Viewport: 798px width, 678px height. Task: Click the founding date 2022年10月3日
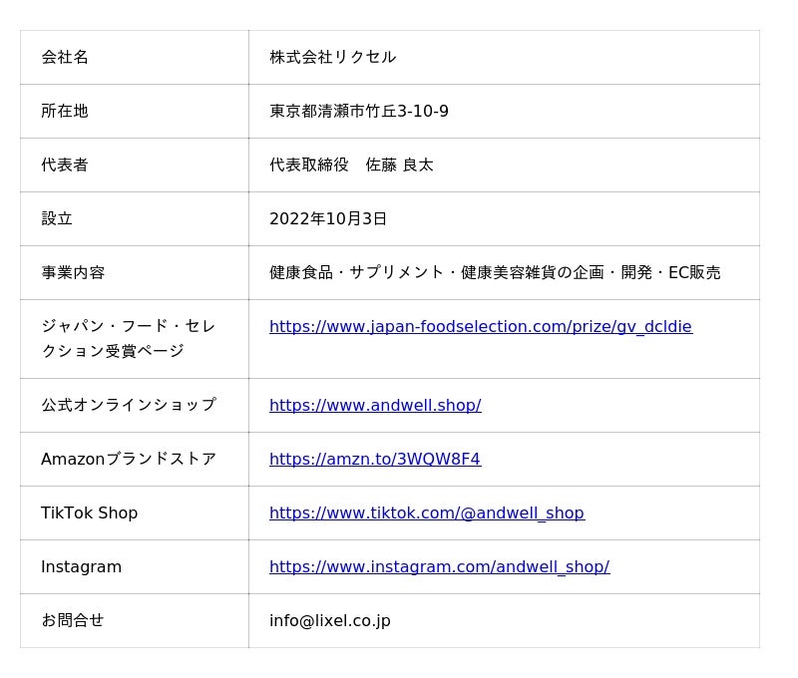tap(328, 218)
